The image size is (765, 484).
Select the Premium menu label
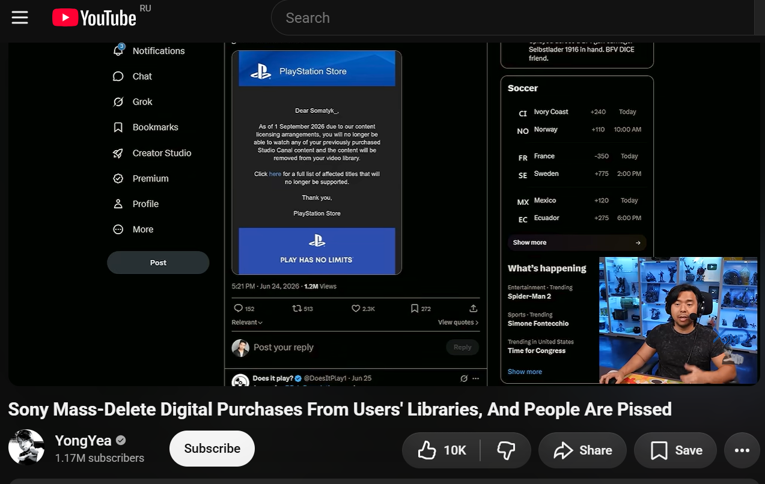tap(151, 178)
